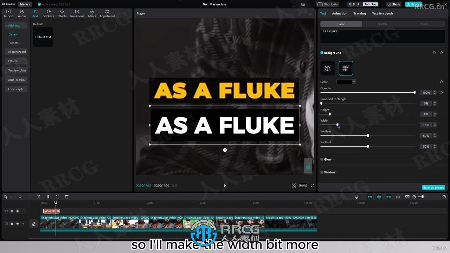450x253 pixels.
Task: Click the Export button
Action: point(413,4)
